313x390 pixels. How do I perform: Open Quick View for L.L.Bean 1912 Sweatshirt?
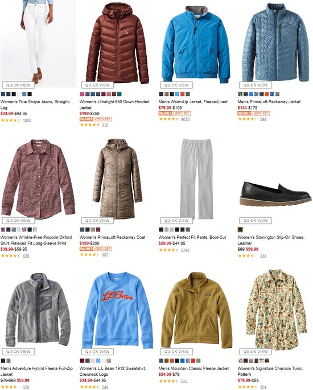(97, 352)
